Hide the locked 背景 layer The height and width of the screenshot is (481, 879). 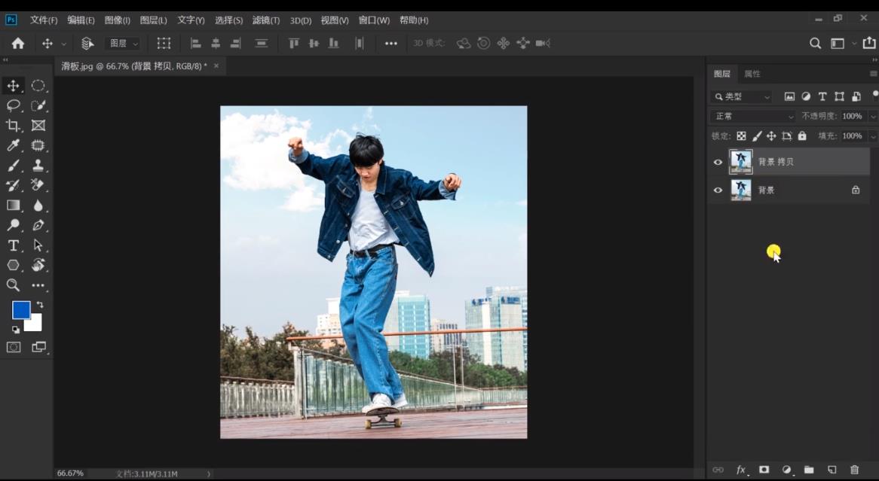click(x=718, y=190)
